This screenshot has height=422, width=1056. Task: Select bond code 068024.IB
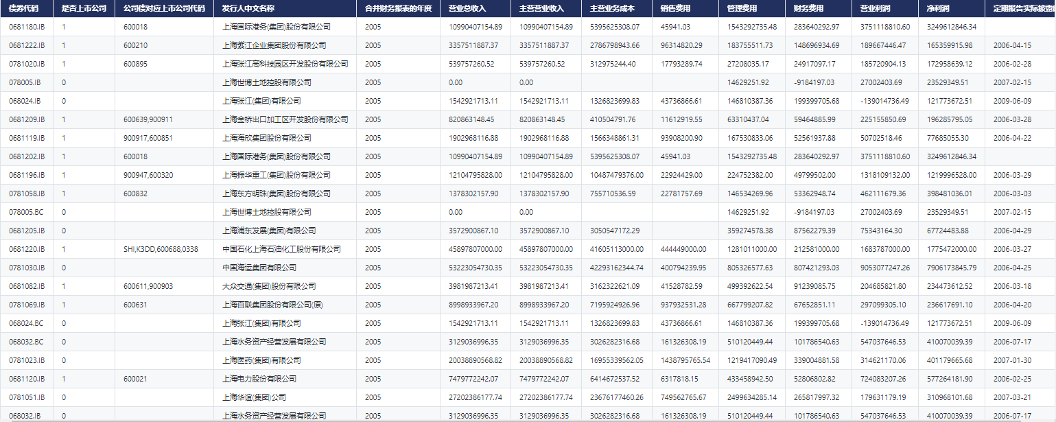25,101
